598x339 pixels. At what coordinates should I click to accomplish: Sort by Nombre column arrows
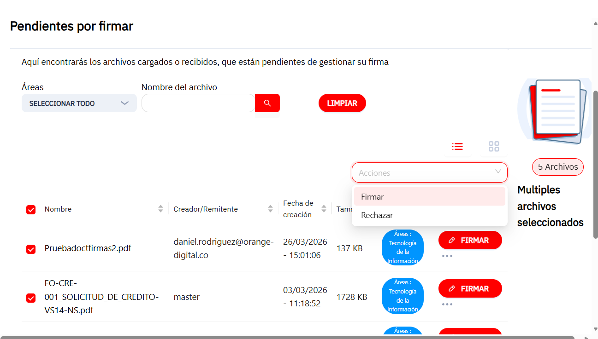click(x=160, y=209)
